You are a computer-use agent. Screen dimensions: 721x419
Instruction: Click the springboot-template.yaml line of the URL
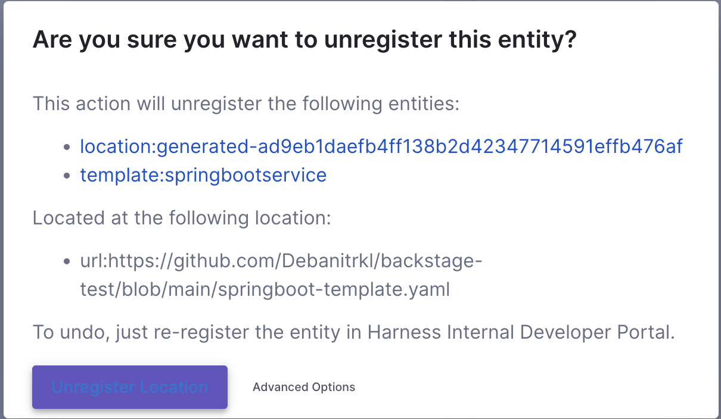(x=265, y=289)
